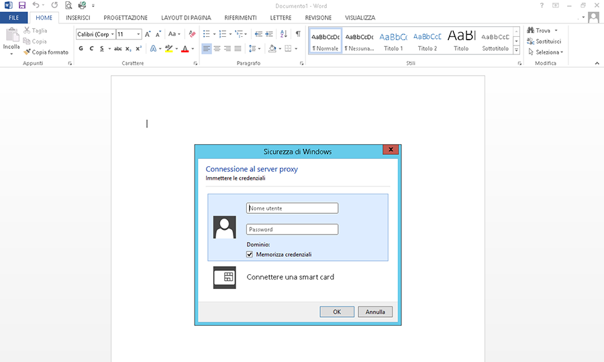Click the Password input field

293,229
